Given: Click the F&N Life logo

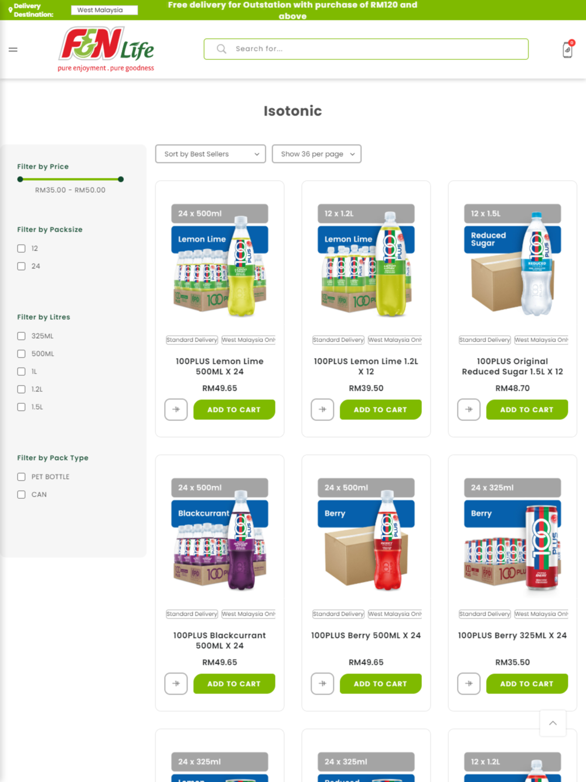Looking at the screenshot, I should pyautogui.click(x=106, y=49).
